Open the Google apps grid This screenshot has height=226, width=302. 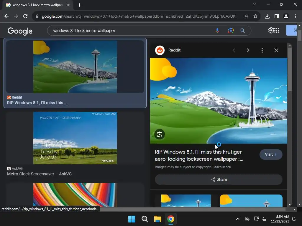[x=277, y=30]
